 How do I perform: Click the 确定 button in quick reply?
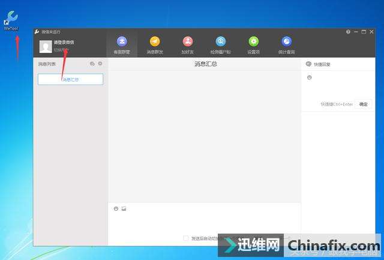pyautogui.click(x=363, y=104)
